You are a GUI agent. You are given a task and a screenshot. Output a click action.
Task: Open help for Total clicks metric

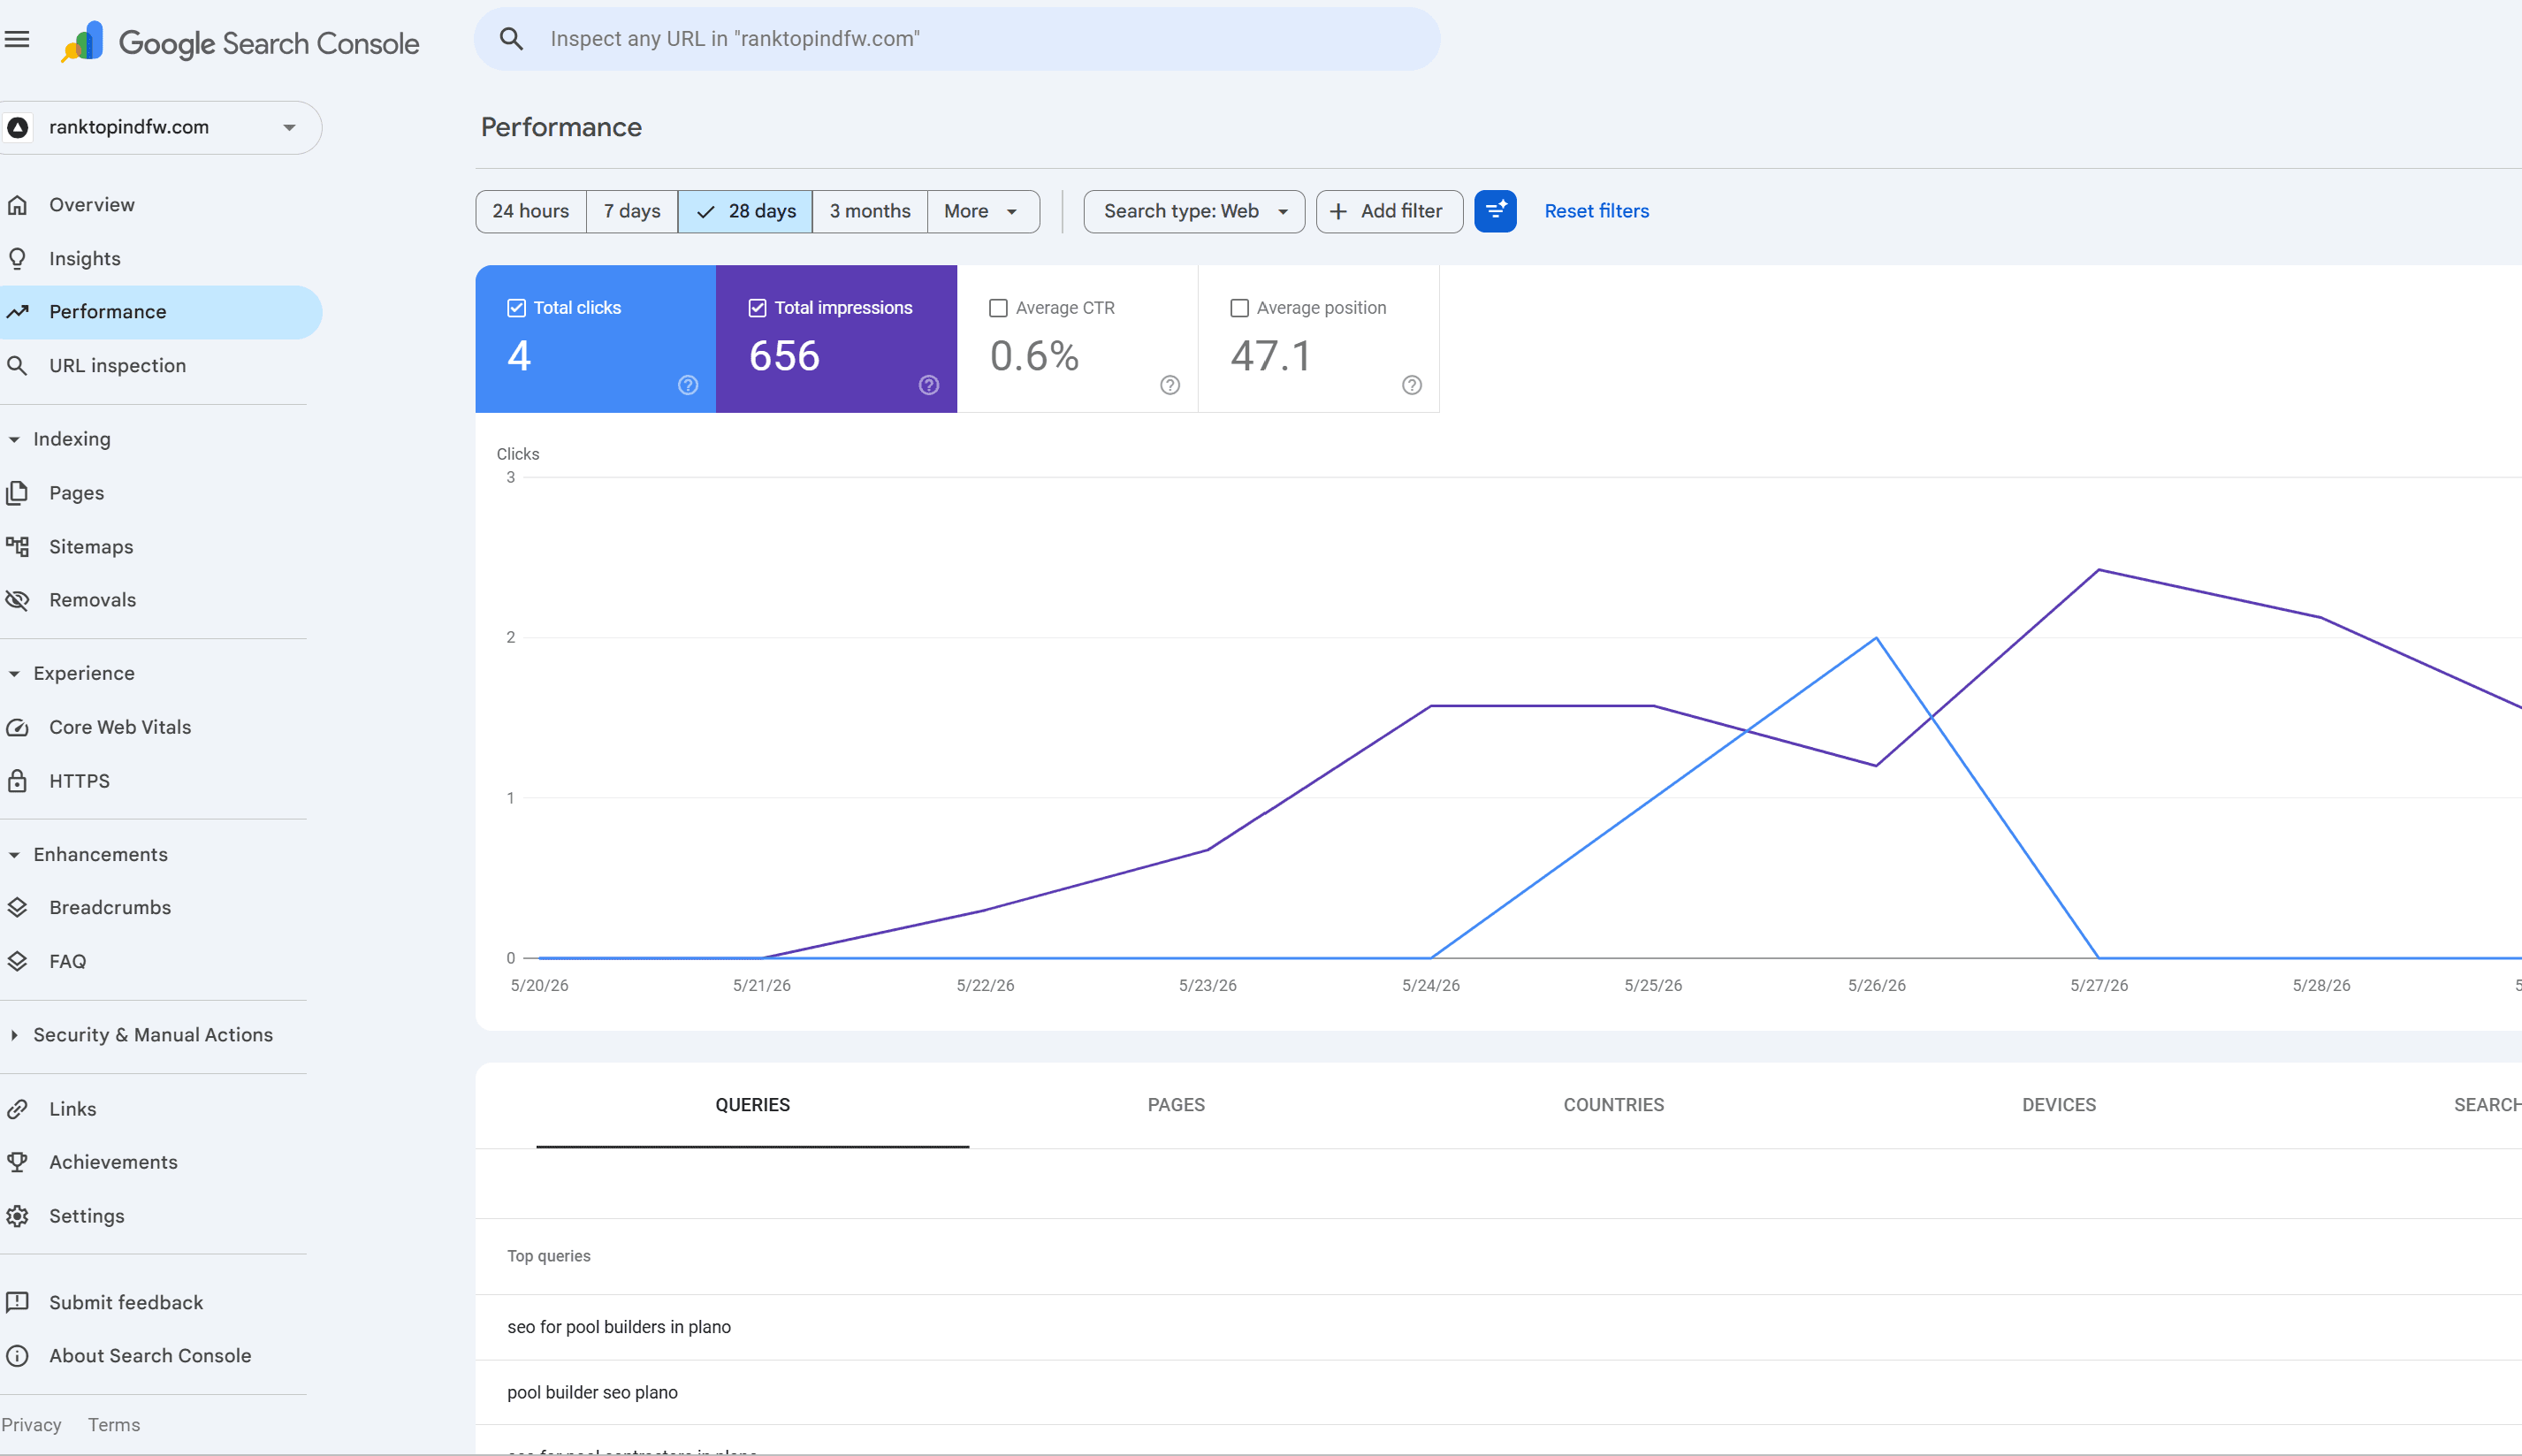click(688, 385)
